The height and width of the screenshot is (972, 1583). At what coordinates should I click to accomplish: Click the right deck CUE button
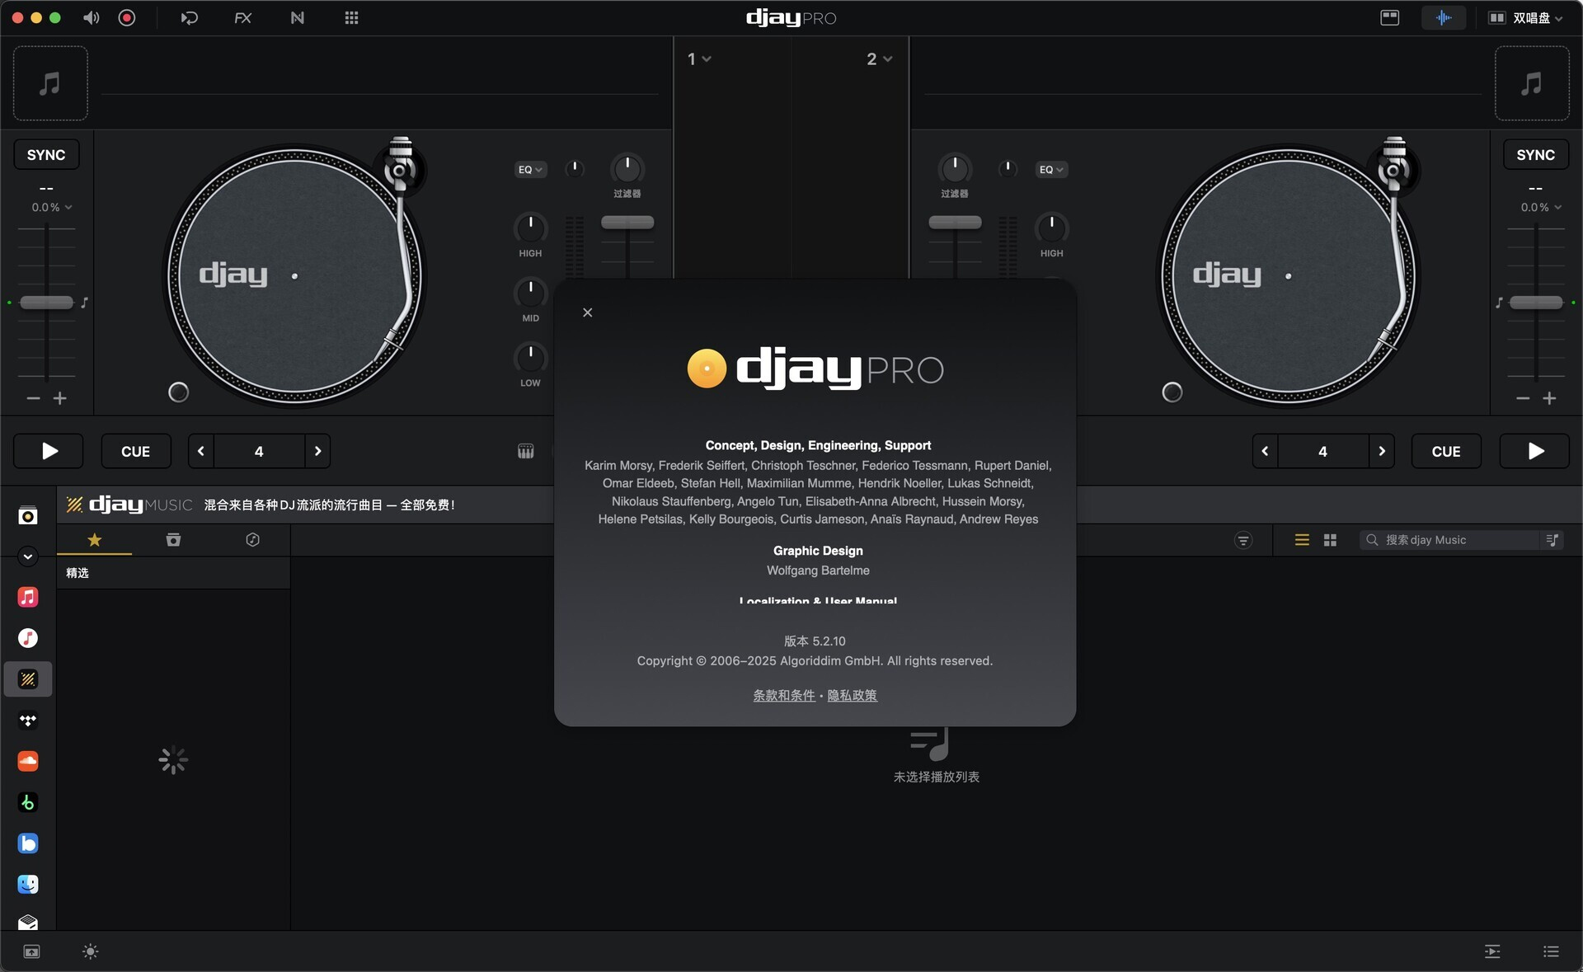1446,451
